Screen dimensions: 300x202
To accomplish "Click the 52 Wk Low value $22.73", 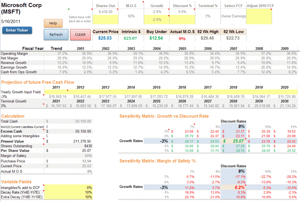I will (233, 38).
